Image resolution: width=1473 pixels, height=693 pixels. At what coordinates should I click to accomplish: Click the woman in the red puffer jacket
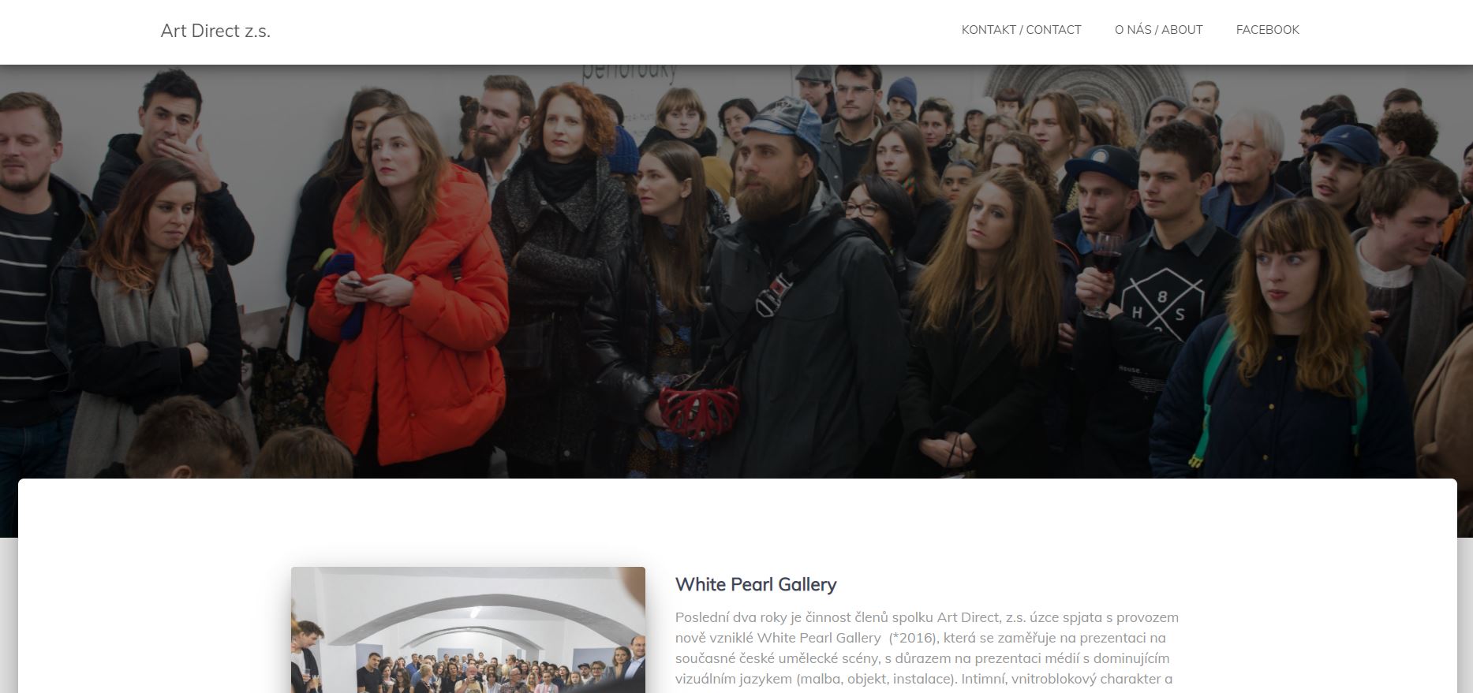(x=406, y=292)
